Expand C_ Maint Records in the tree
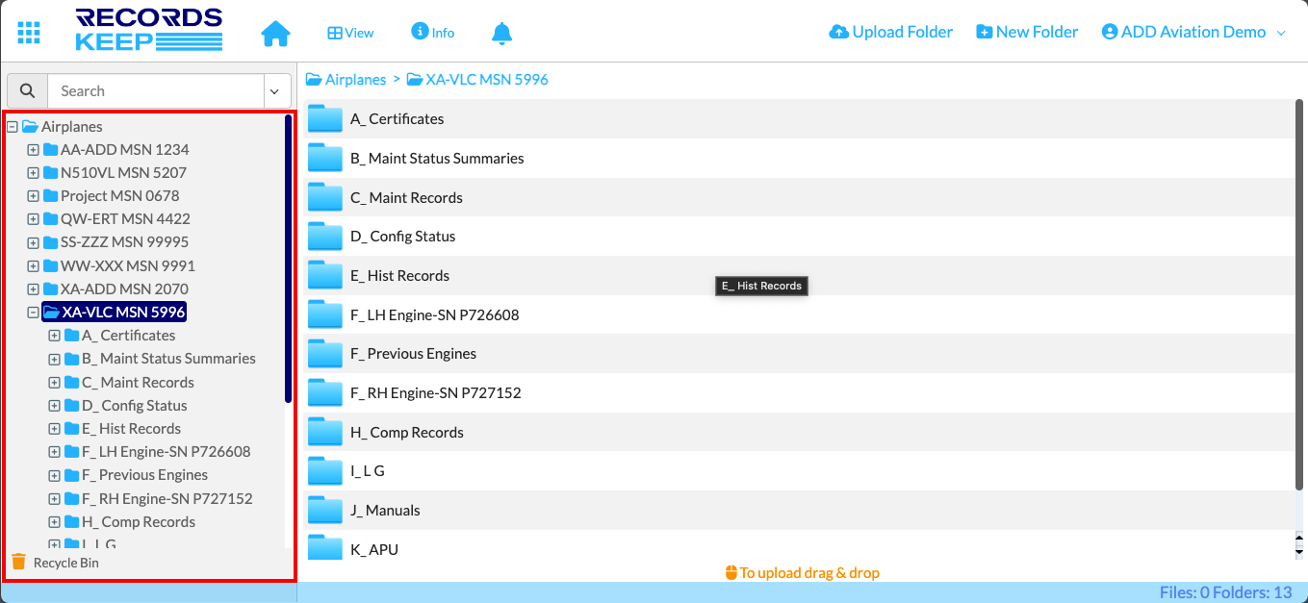The height and width of the screenshot is (603, 1308). [x=55, y=383]
